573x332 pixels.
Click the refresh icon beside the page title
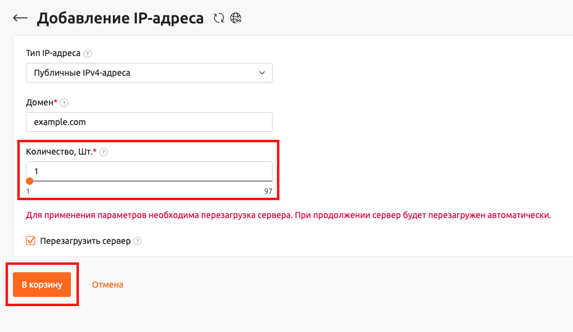point(218,18)
